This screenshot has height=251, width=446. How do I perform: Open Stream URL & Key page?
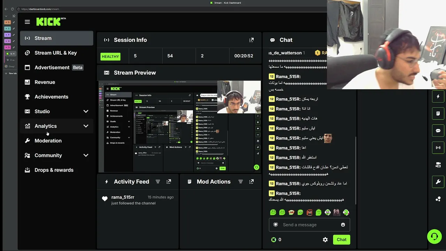56,53
